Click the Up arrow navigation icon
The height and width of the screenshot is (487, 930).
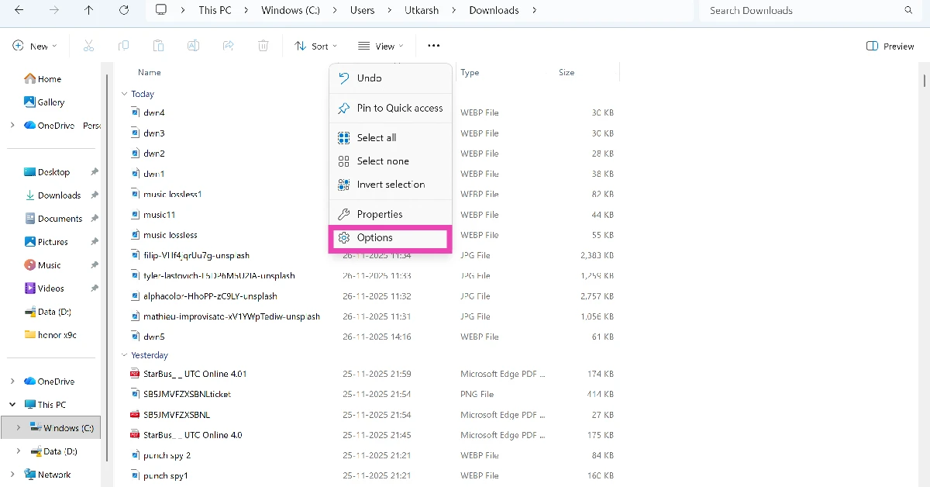point(89,10)
